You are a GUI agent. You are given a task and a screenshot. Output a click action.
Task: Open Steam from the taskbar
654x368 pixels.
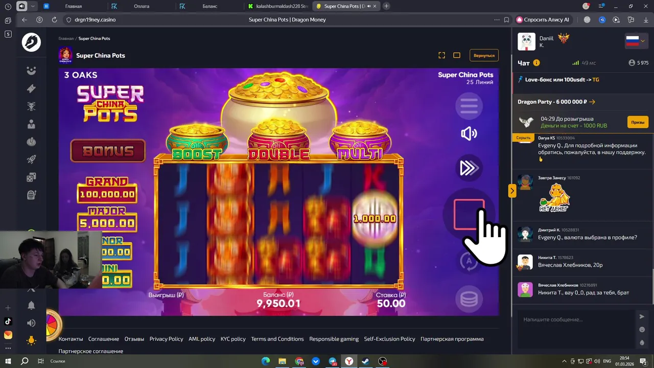366,361
